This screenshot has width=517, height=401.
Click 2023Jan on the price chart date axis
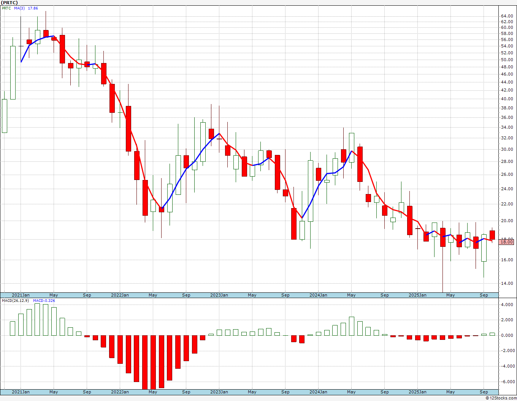pyautogui.click(x=219, y=295)
